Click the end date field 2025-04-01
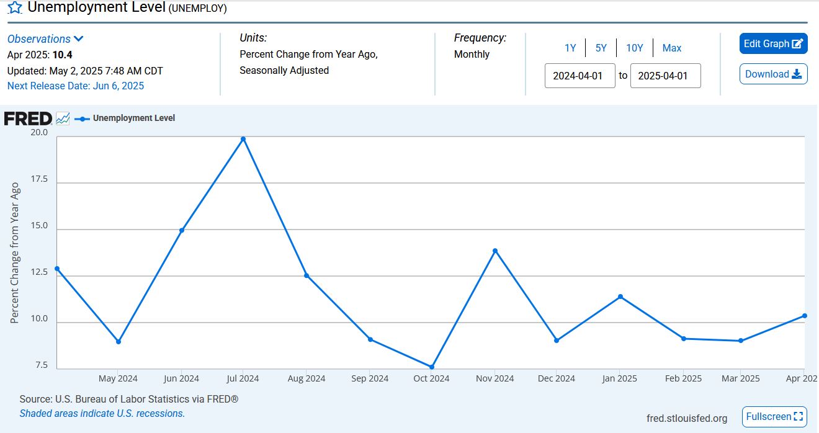This screenshot has height=433, width=819. 665,76
